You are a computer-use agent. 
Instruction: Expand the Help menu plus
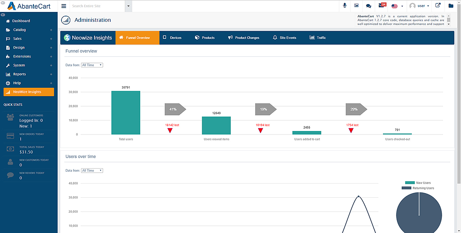[x=51, y=83]
